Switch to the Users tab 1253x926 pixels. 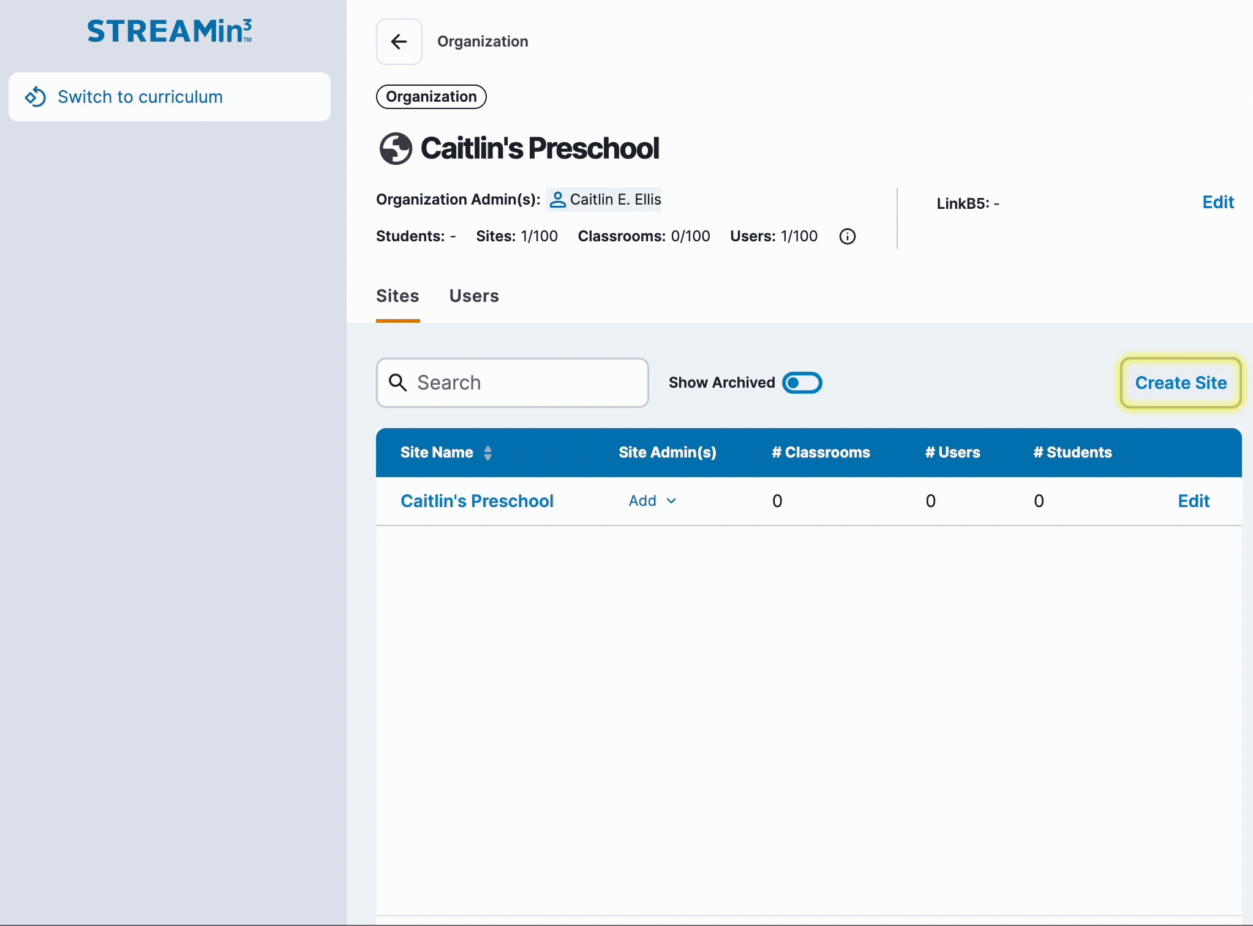[x=474, y=296]
